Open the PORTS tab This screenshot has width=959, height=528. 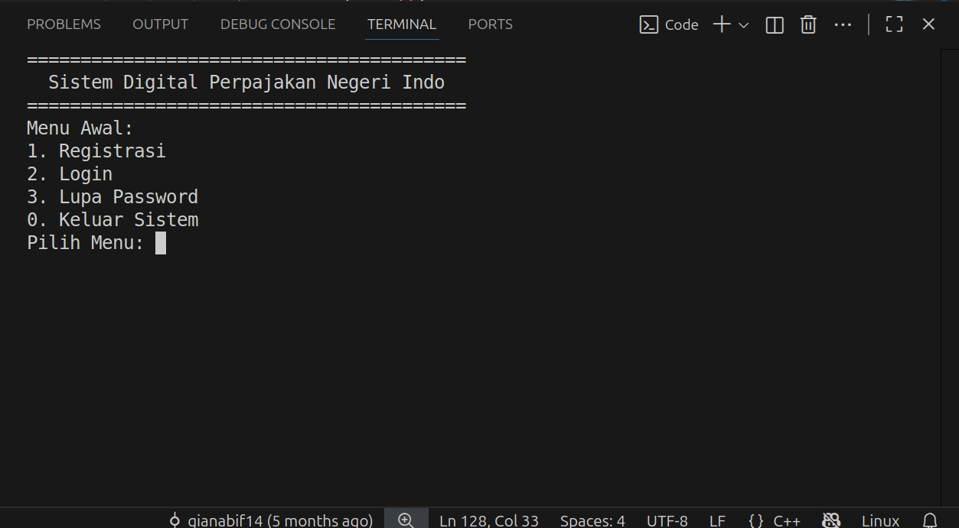(x=491, y=24)
